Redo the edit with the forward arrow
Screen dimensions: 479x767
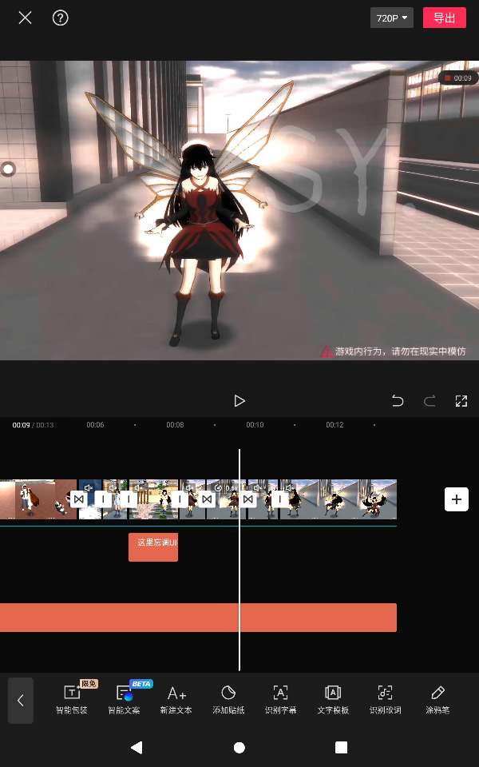pos(430,401)
